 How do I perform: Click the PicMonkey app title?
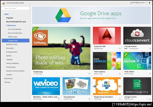point(38,72)
